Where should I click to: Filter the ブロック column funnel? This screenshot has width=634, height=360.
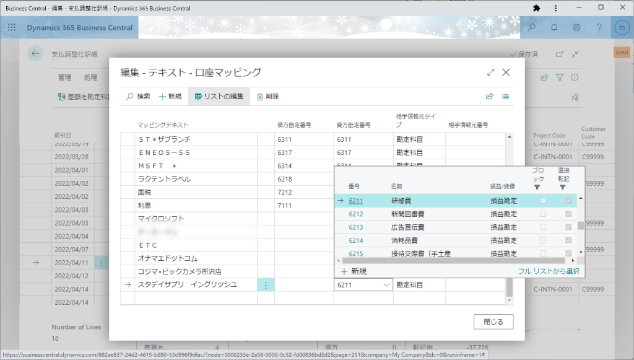(537, 187)
